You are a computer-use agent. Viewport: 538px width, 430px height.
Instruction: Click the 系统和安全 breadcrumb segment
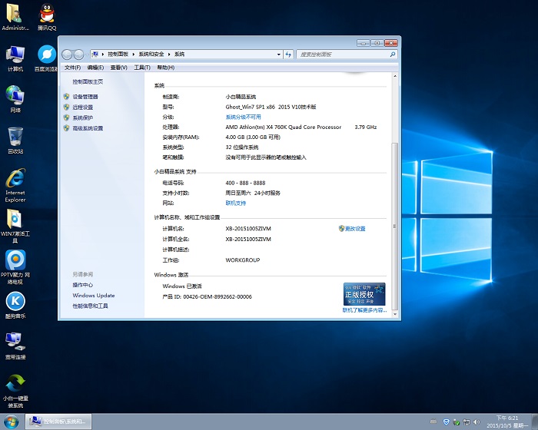(151, 55)
